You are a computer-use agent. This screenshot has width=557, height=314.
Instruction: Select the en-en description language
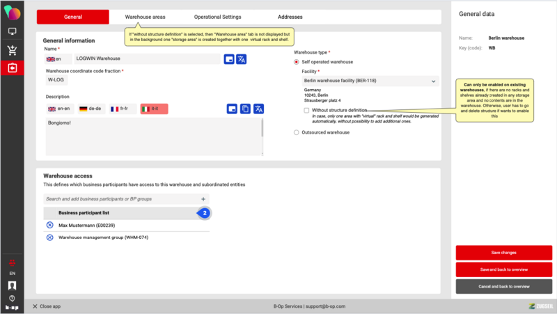click(59, 109)
